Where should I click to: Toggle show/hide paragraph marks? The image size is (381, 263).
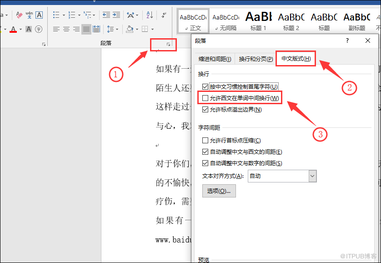164,15
